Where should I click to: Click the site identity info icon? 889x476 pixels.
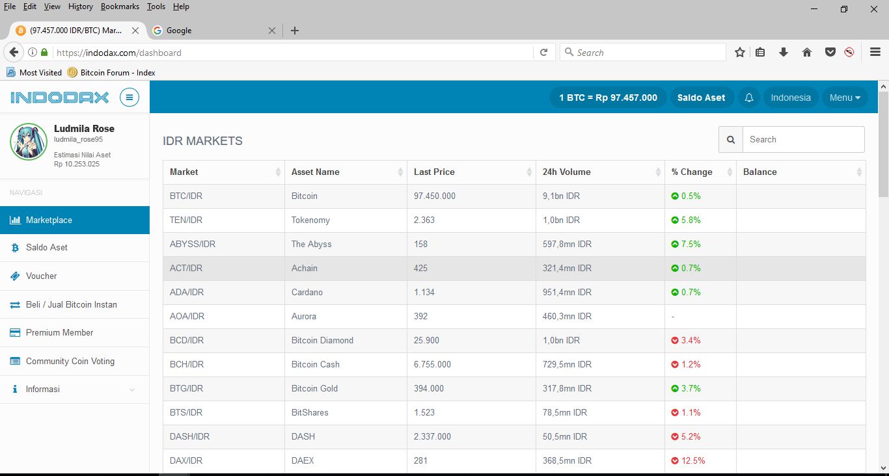(x=32, y=53)
